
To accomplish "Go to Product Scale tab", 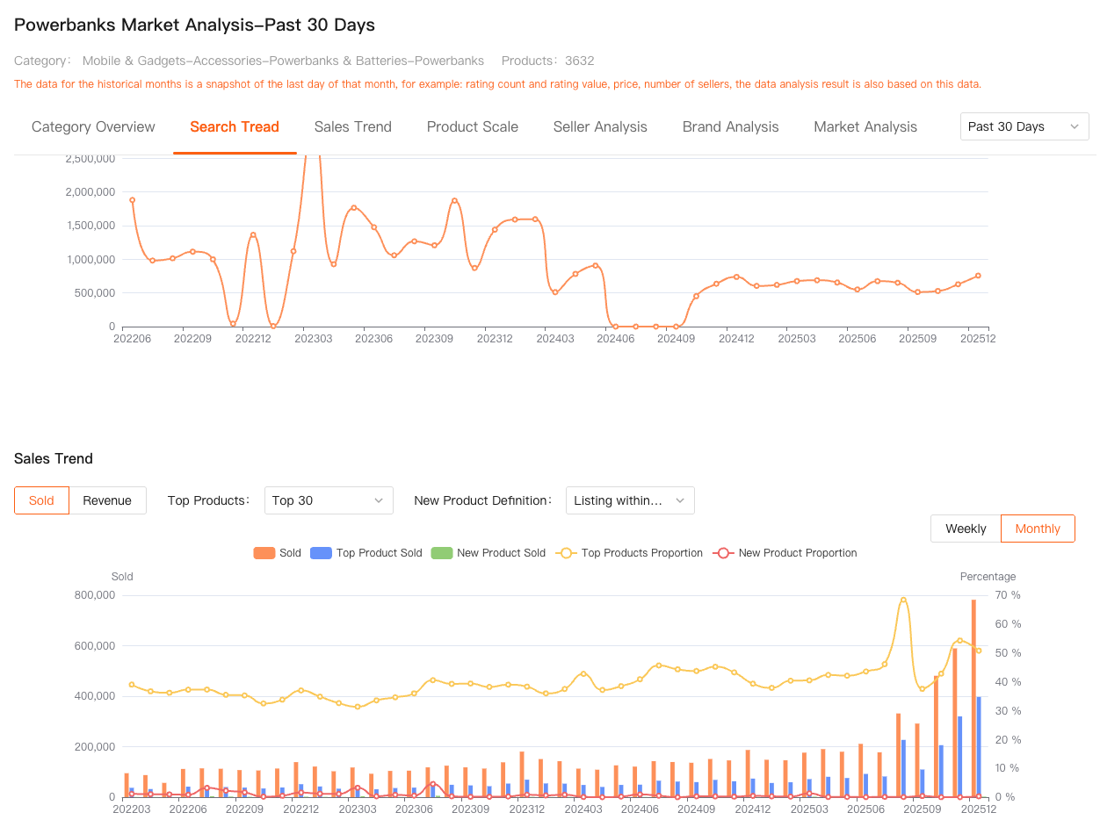I will point(472,127).
